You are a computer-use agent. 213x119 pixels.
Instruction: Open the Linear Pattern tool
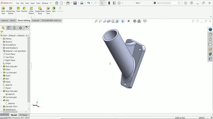point(31,10)
